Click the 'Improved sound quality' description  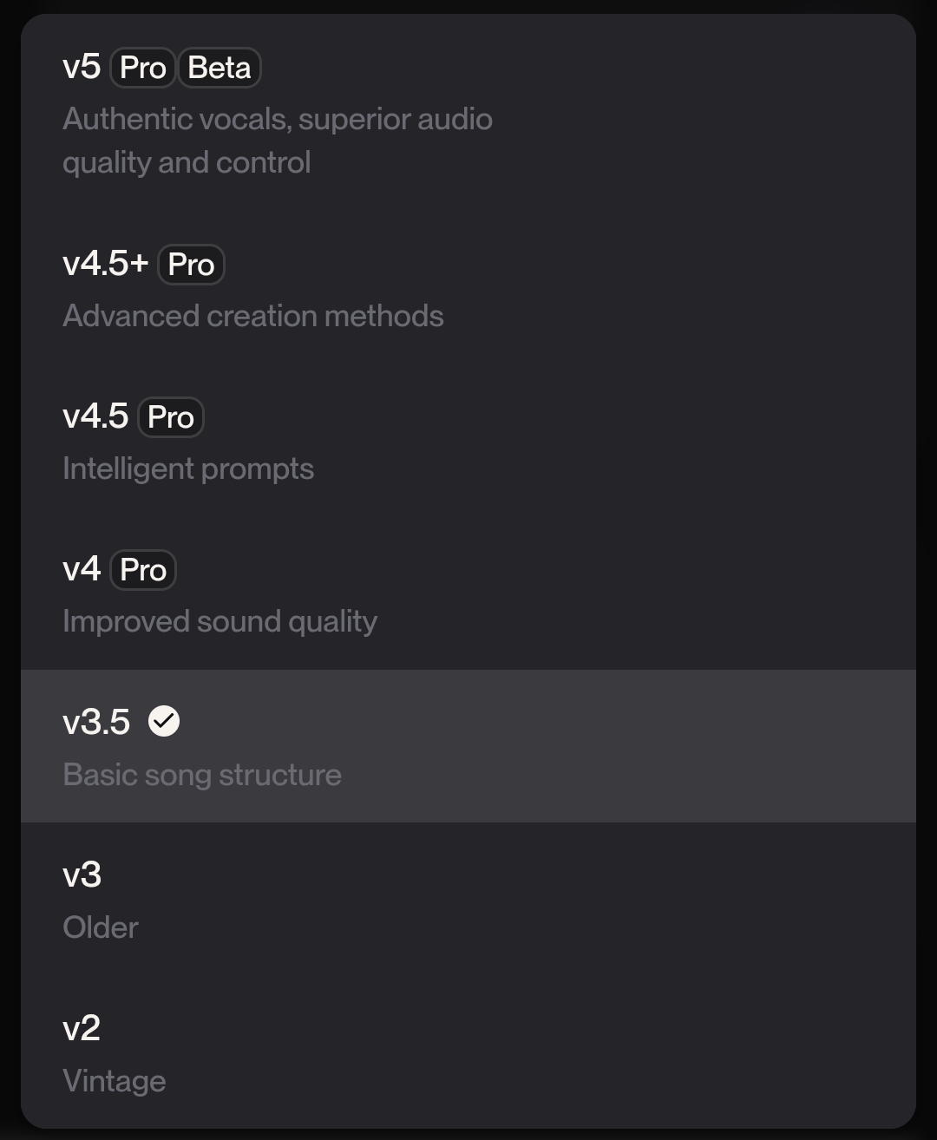(x=220, y=622)
